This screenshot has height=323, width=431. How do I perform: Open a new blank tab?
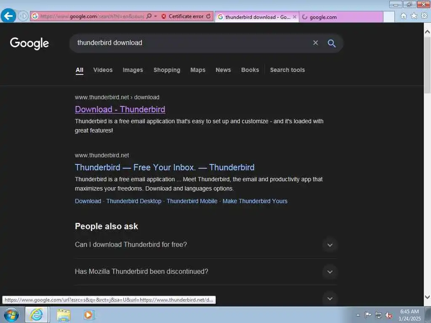point(388,17)
